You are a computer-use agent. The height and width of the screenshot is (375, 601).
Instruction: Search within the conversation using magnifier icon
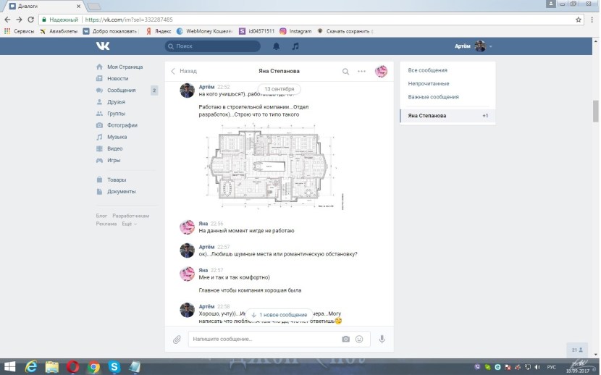click(x=345, y=72)
